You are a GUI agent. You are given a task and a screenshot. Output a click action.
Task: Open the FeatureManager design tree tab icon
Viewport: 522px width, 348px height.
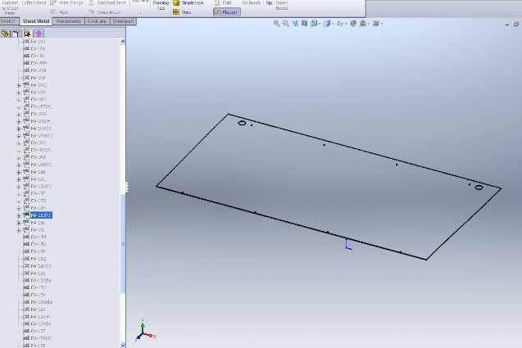point(5,34)
